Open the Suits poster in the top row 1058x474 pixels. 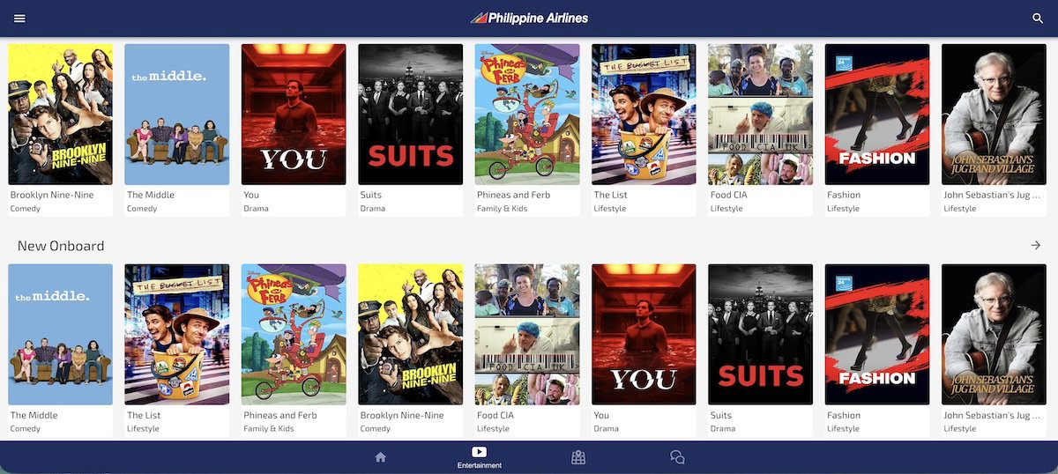point(411,115)
